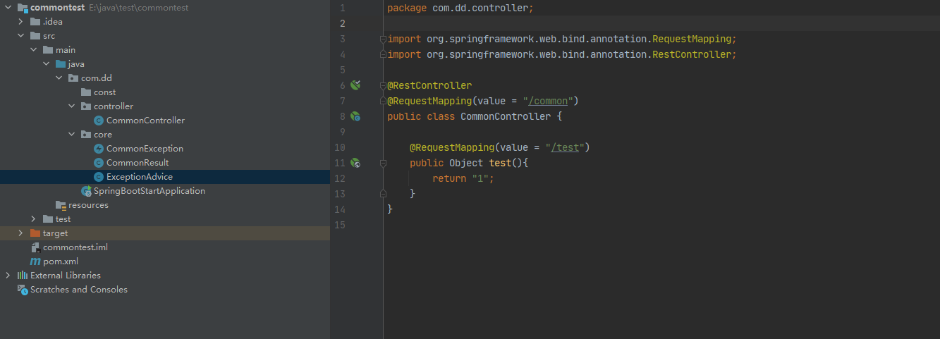This screenshot has height=339, width=940.
Task: Click the Spring bean gutter icon on line 8
Action: tap(355, 116)
